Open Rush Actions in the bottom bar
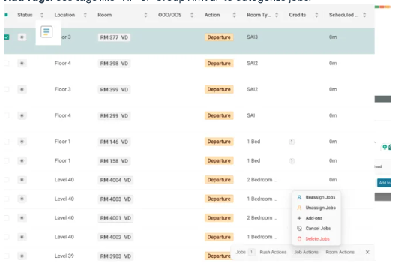 pyautogui.click(x=273, y=252)
